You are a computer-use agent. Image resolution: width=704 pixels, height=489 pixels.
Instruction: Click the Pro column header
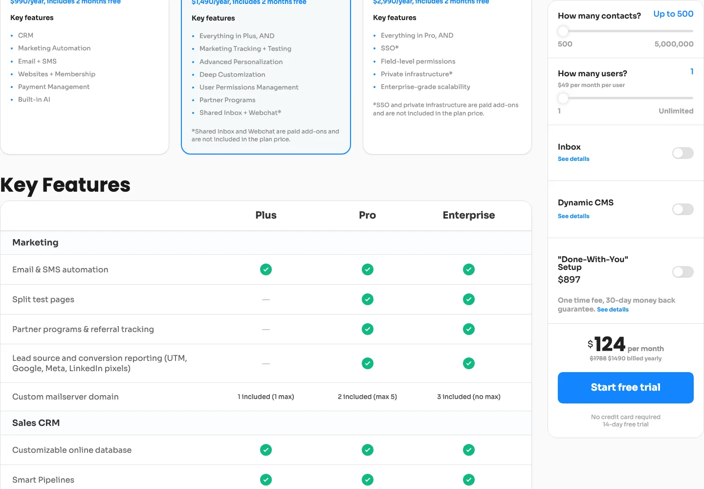click(368, 215)
